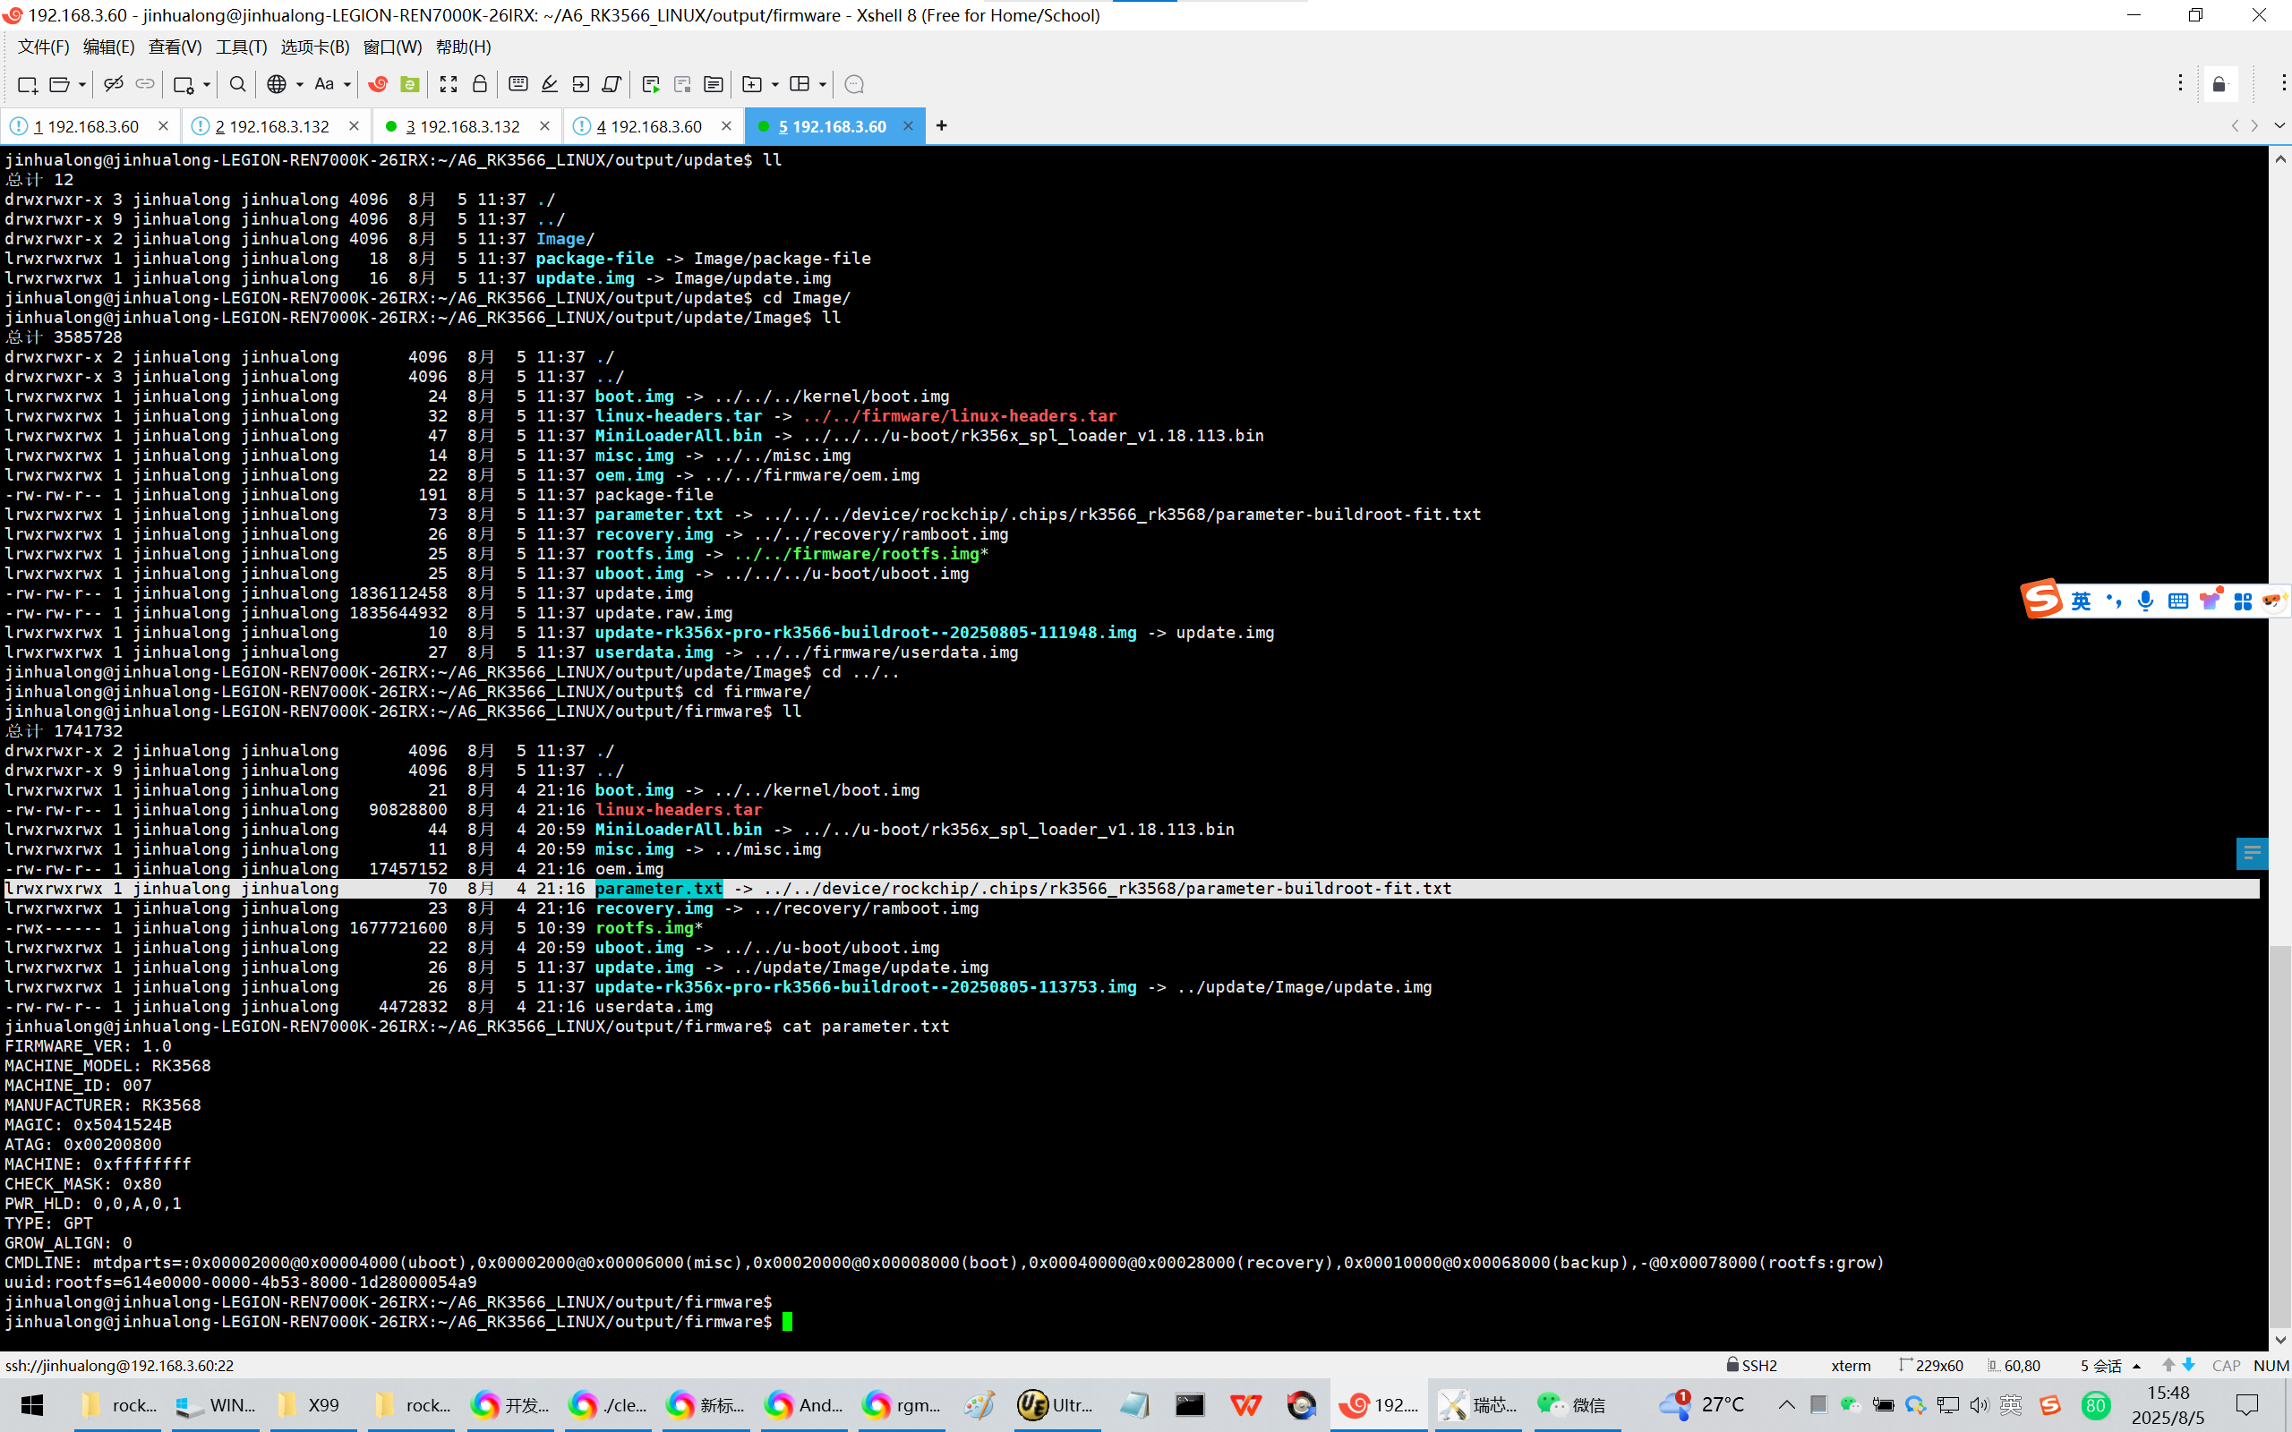The height and width of the screenshot is (1432, 2292).
Task: Open the 帮助(H) menu
Action: (463, 47)
